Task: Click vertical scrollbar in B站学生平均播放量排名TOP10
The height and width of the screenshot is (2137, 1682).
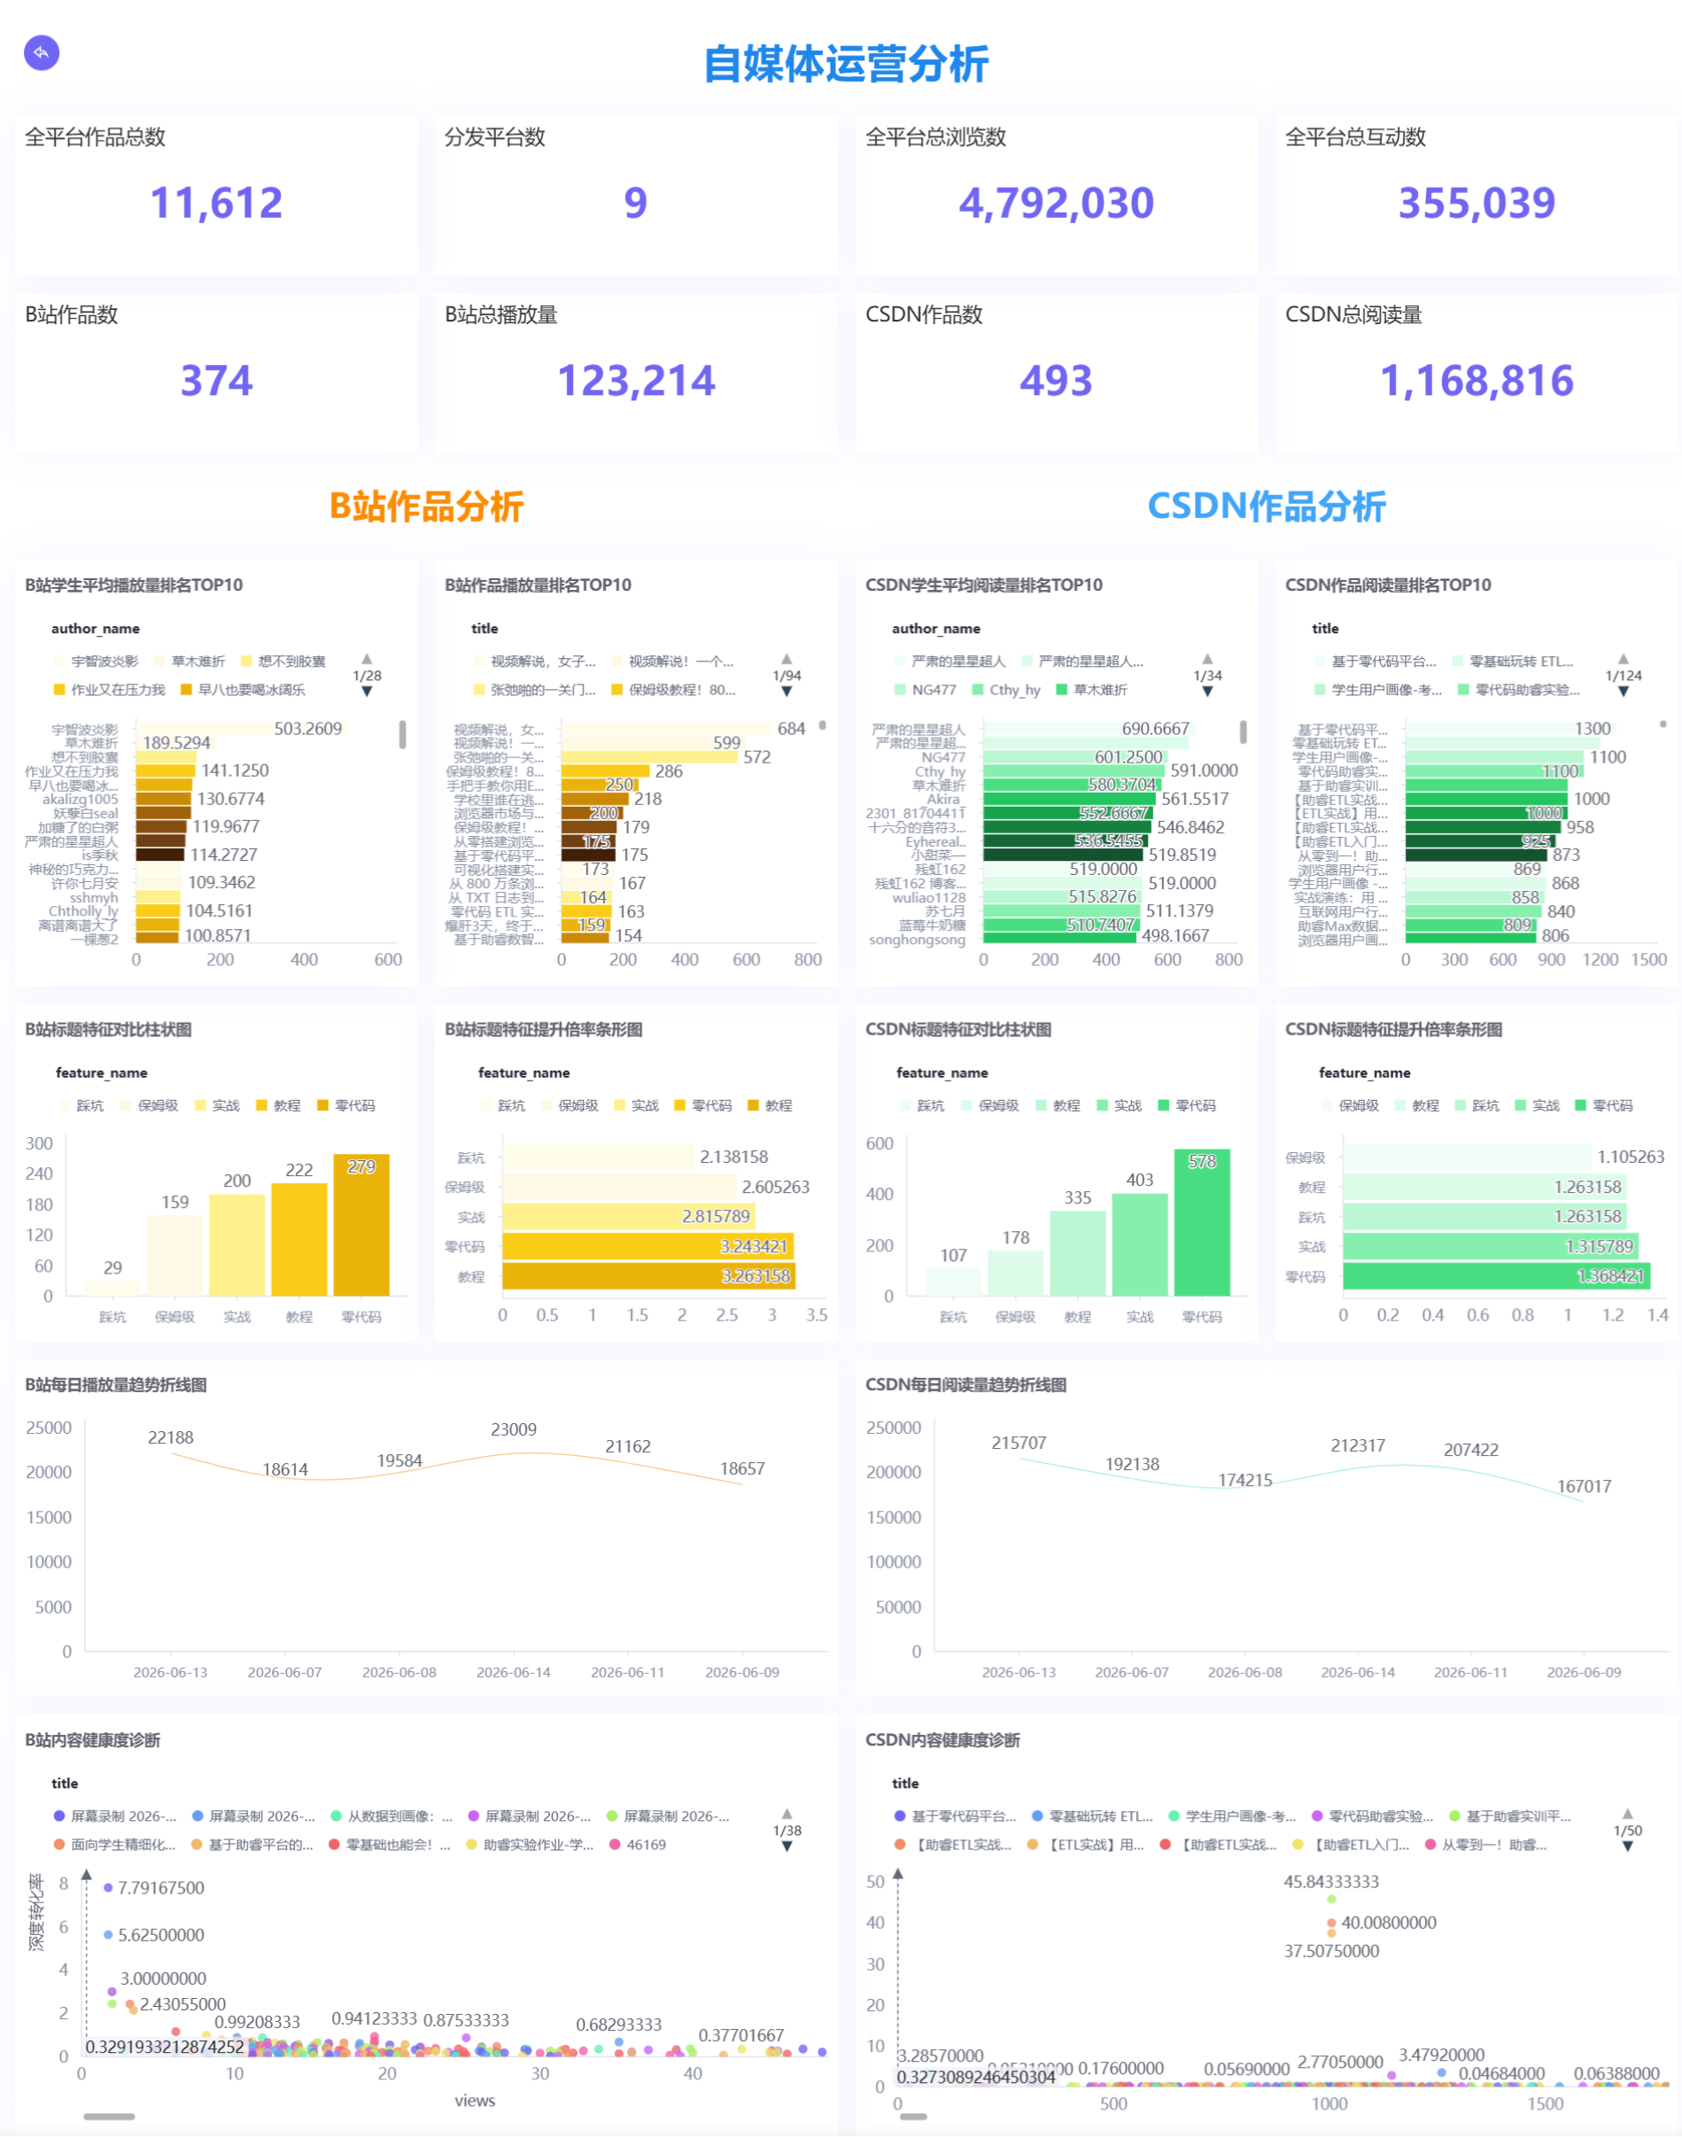Action: point(402,735)
